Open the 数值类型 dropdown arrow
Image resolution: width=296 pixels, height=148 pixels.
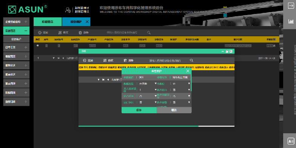tap(156, 83)
